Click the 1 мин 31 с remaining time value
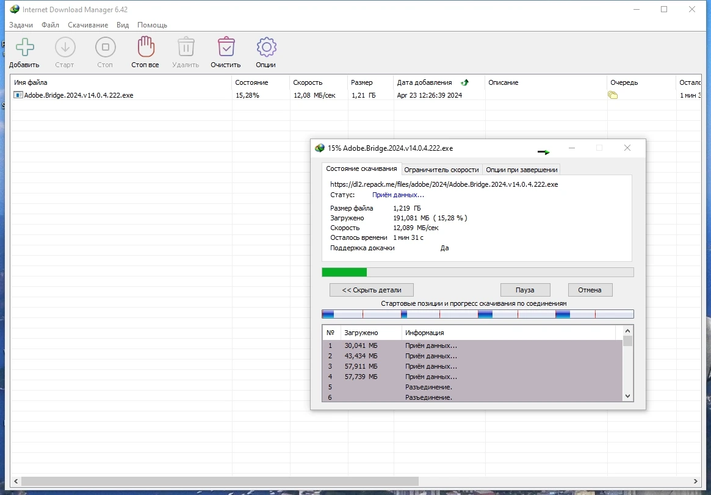Viewport: 711px width, 495px height. (x=408, y=237)
